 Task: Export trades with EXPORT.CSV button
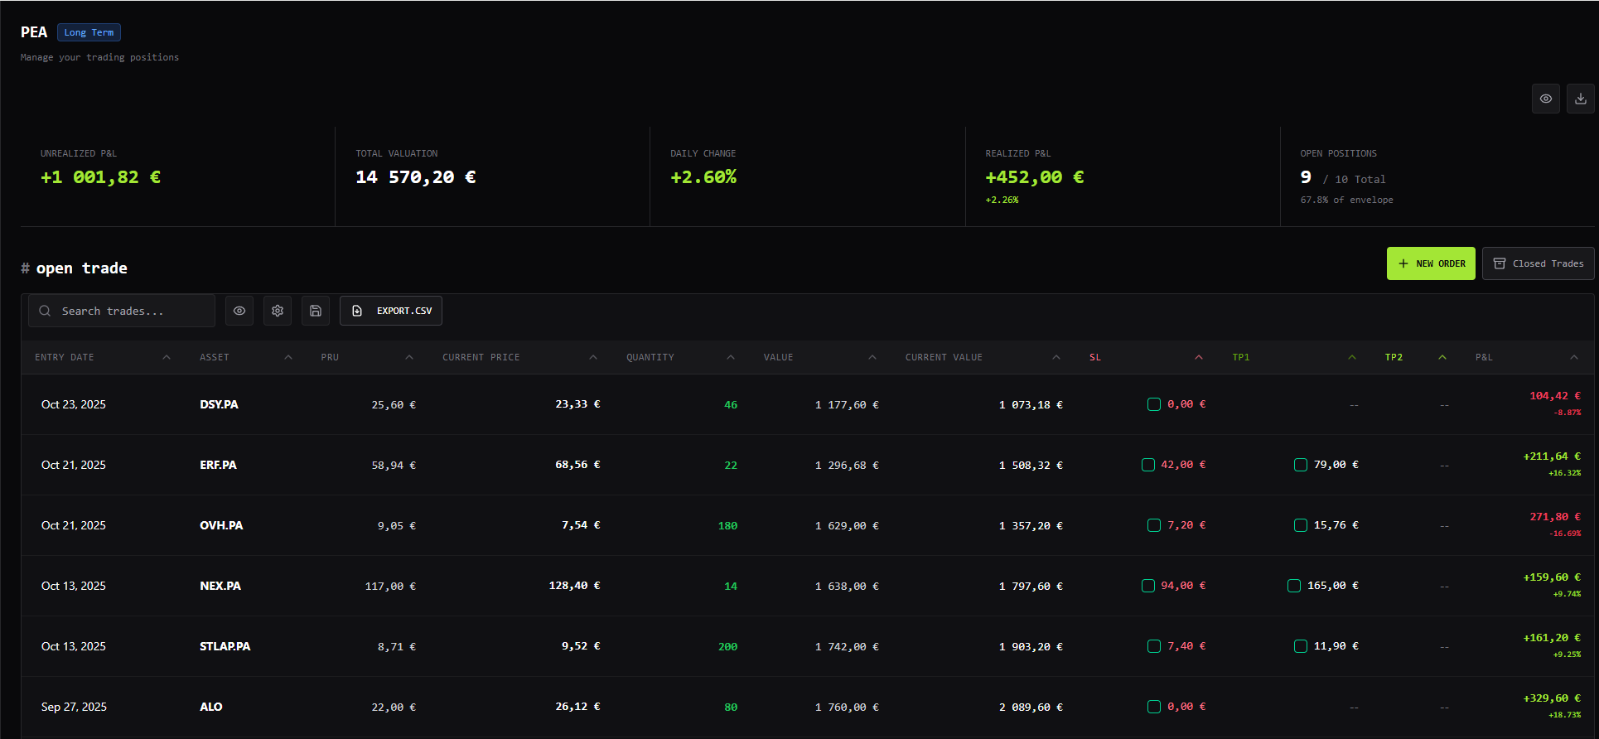(x=391, y=311)
